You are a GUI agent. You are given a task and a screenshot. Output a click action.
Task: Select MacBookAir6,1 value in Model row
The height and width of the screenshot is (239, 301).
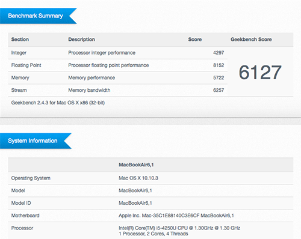tap(135, 190)
